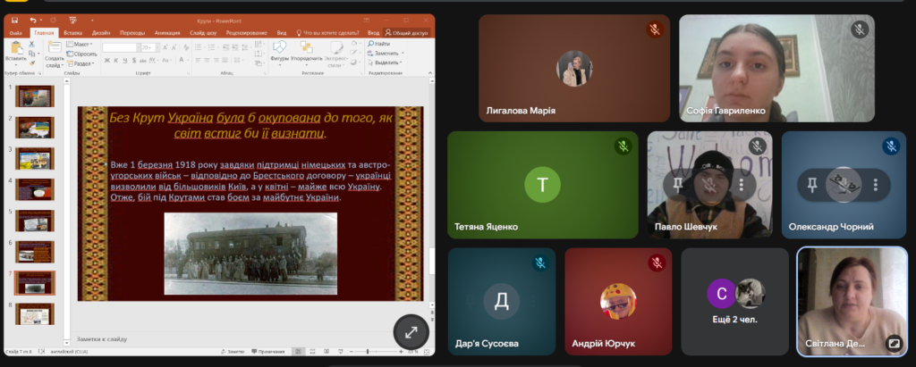
Task: Open the Макет layout dropdown
Action: [80, 44]
